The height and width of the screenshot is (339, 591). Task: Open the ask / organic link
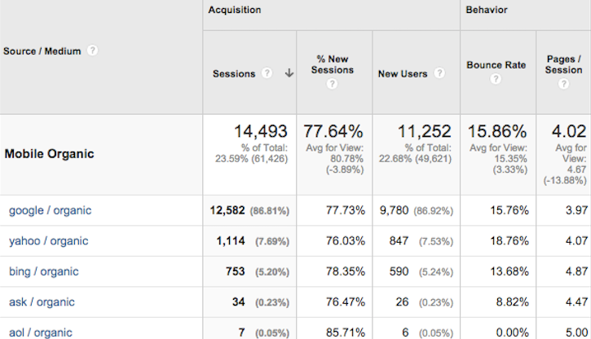point(42,302)
